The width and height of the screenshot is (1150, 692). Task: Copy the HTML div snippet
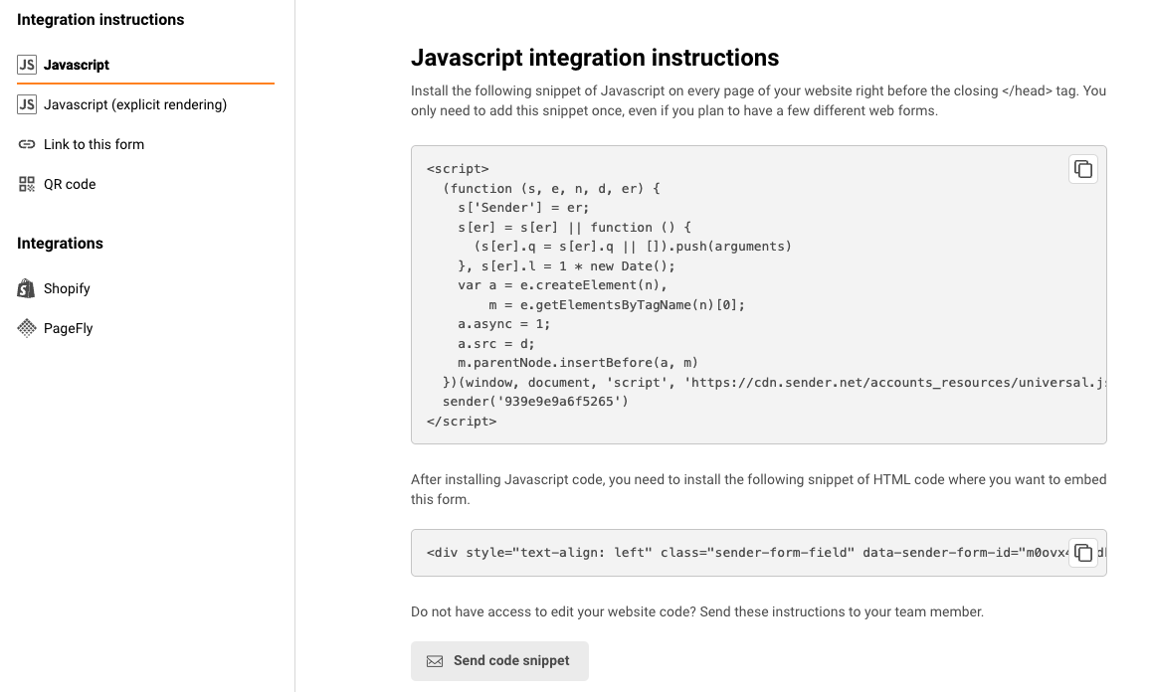(x=1083, y=553)
